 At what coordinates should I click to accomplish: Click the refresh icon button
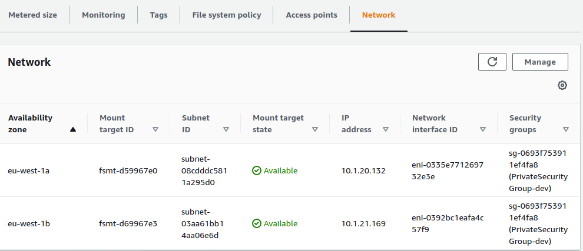pyautogui.click(x=492, y=62)
